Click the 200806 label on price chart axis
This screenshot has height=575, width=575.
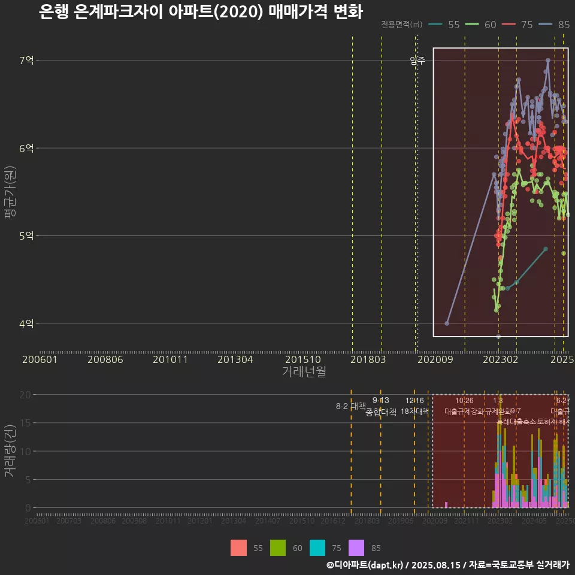105,359
